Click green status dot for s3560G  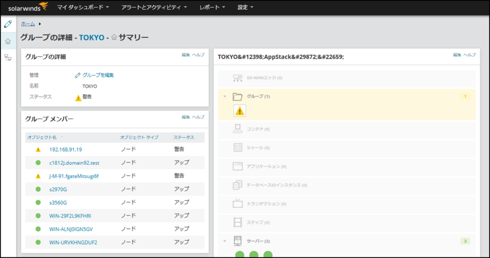click(x=38, y=202)
